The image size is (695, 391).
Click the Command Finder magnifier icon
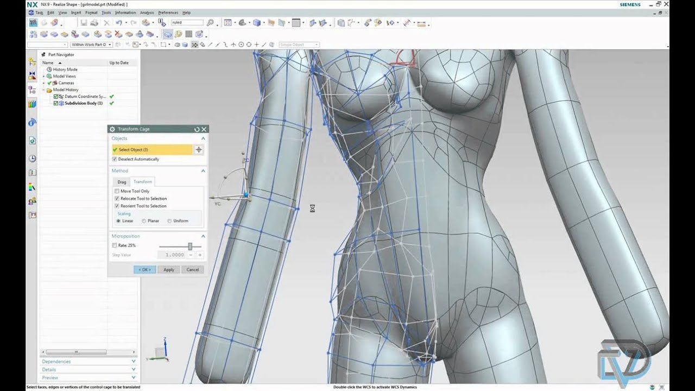(210, 23)
